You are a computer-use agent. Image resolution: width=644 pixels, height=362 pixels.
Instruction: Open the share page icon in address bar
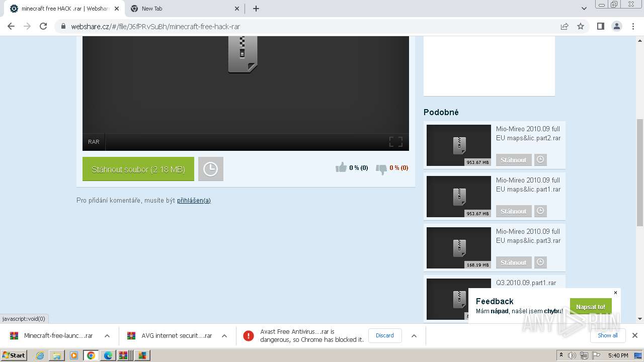click(565, 26)
